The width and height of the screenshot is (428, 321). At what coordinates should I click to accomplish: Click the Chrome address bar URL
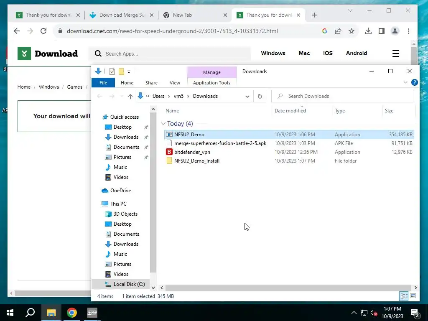(x=172, y=31)
